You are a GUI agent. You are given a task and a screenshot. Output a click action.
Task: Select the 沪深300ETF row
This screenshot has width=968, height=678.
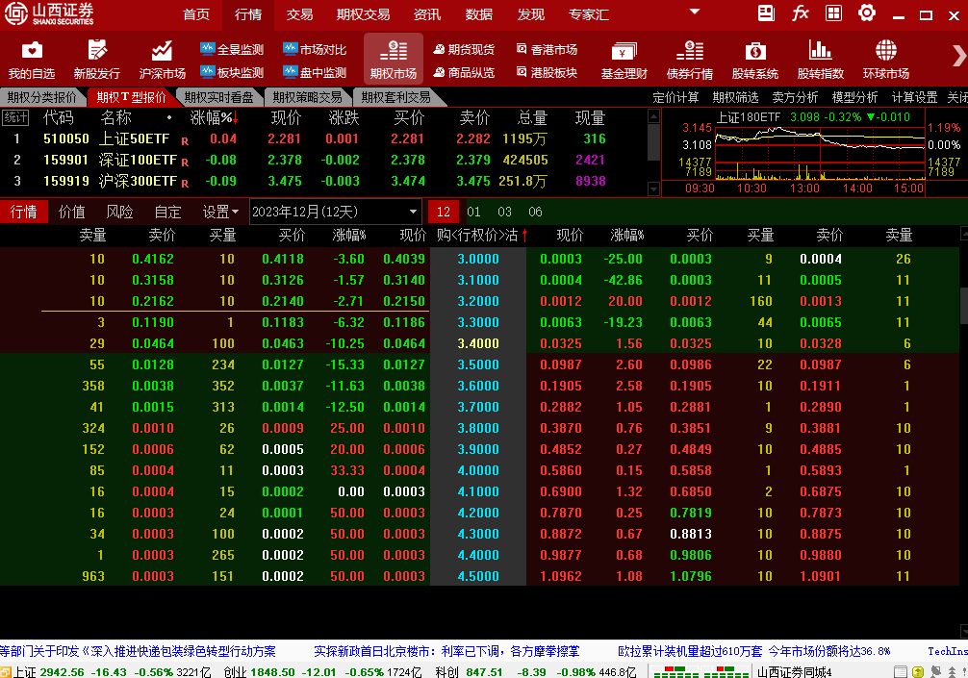[324, 181]
